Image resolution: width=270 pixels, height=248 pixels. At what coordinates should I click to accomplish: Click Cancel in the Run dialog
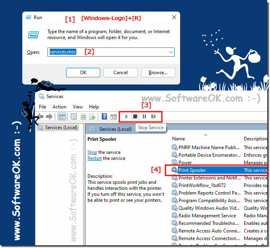[120, 73]
